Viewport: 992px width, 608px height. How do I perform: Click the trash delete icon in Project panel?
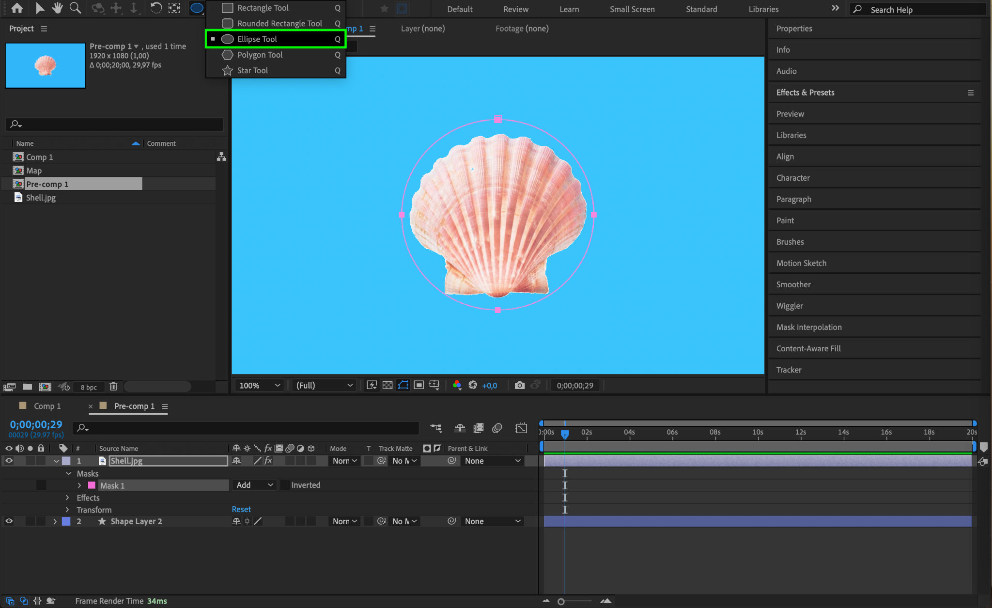click(x=113, y=387)
